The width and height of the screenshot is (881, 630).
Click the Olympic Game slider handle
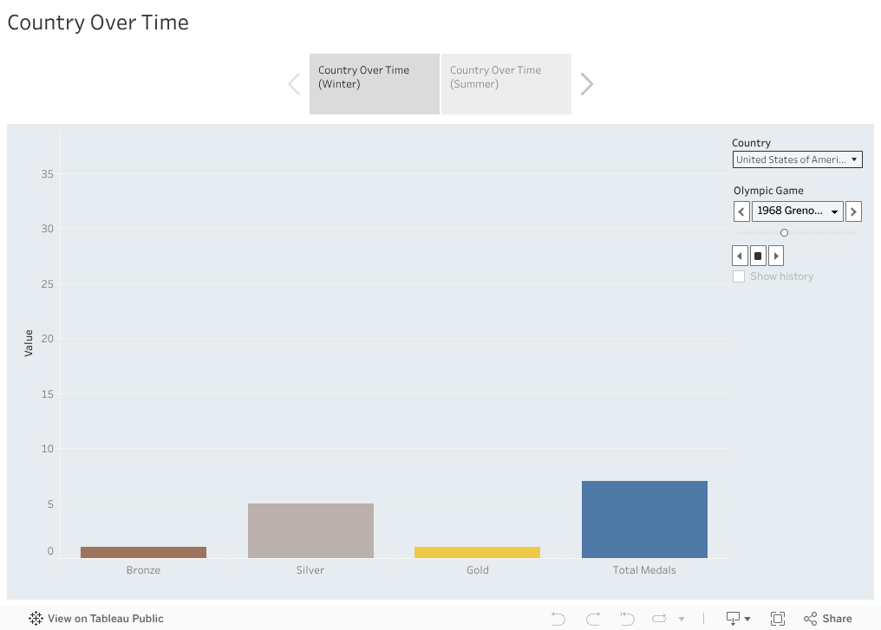tap(784, 232)
